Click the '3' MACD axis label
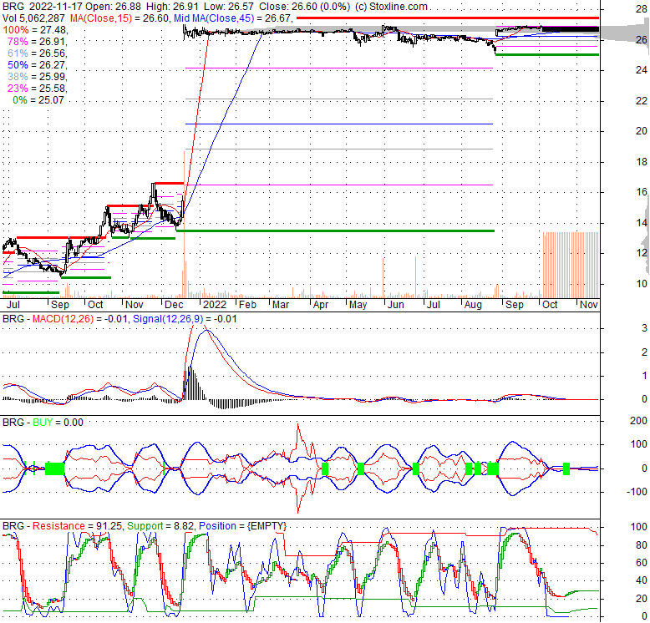This screenshot has height=623, width=650. (644, 328)
